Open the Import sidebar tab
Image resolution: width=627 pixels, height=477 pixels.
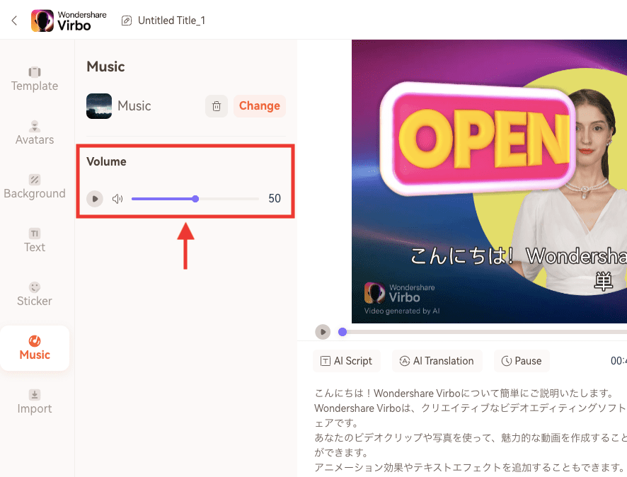click(x=35, y=401)
